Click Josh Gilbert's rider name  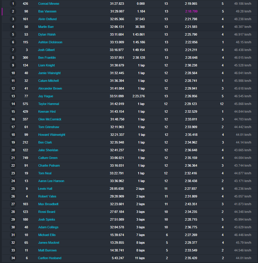[x=46, y=50]
